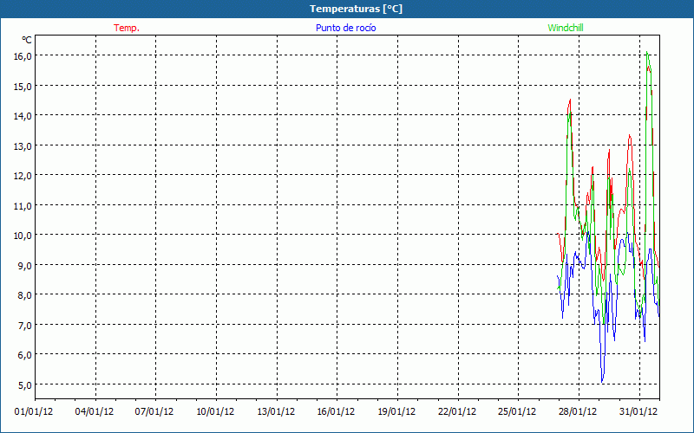The image size is (694, 433).
Task: Click the 22/01/12 date label
Action: point(457,412)
